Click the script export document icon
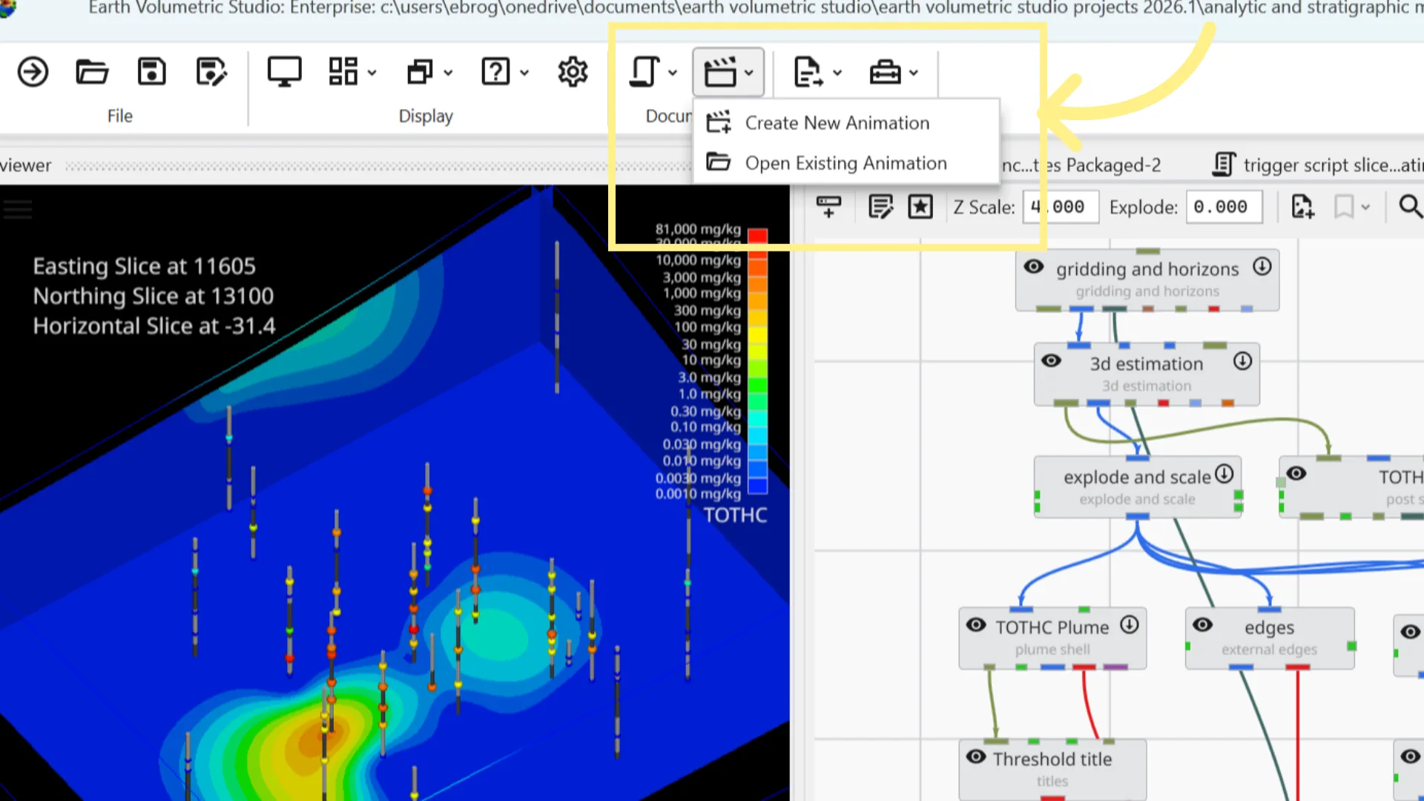This screenshot has width=1424, height=801. point(808,72)
